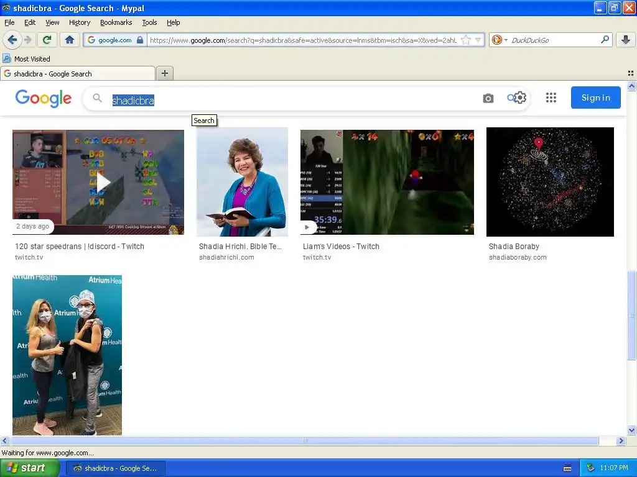Open the Edit menu

(30, 22)
